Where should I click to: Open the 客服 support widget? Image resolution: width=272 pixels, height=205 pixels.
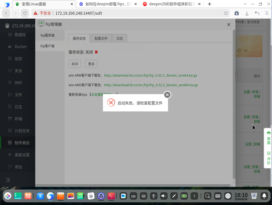pos(269,138)
